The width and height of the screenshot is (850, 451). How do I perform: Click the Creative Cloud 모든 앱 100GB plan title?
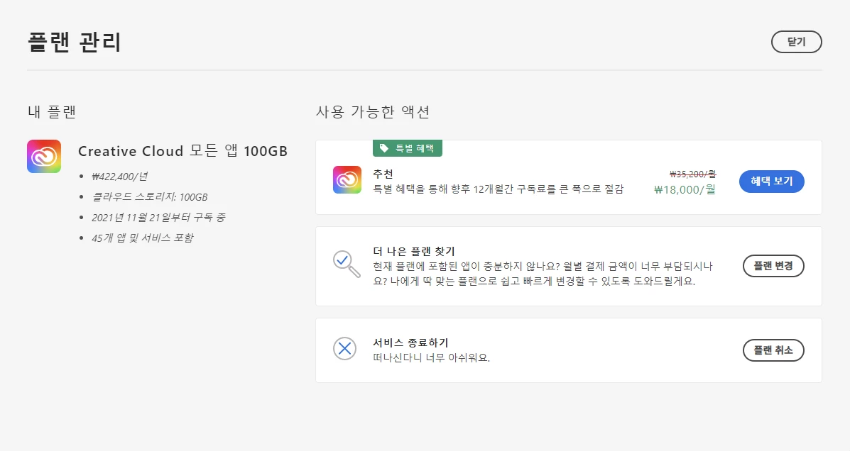pos(182,151)
